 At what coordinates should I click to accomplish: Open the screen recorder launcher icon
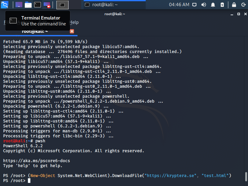pos(47,5)
